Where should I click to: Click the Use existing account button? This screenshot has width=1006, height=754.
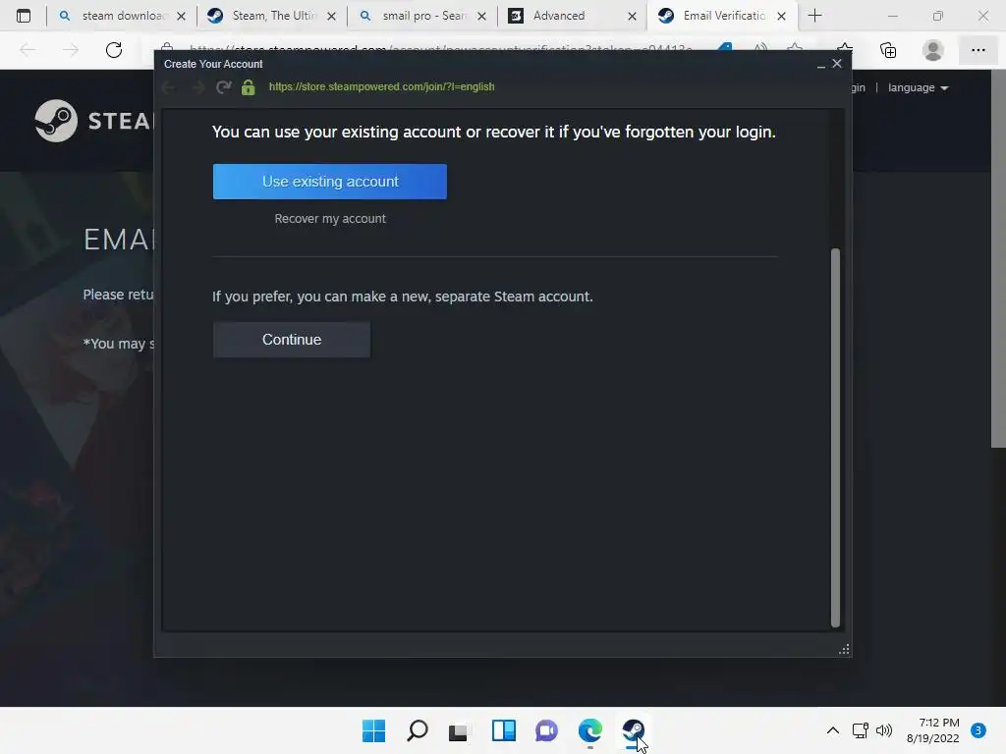[x=330, y=182]
